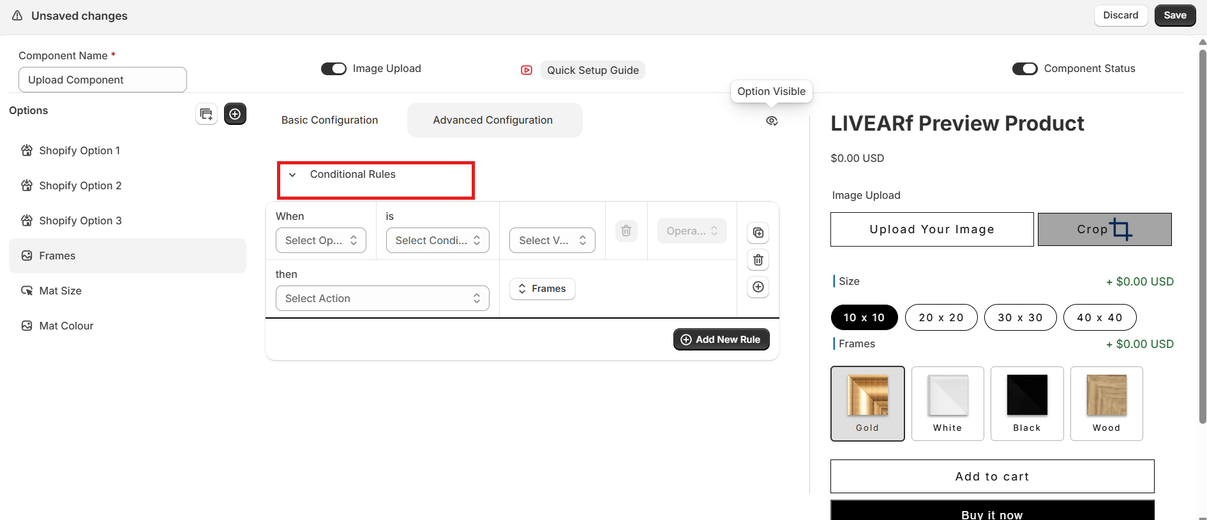Screen dimensions: 1207x520
Task: Open the Quick Setup Guide
Action: point(593,70)
